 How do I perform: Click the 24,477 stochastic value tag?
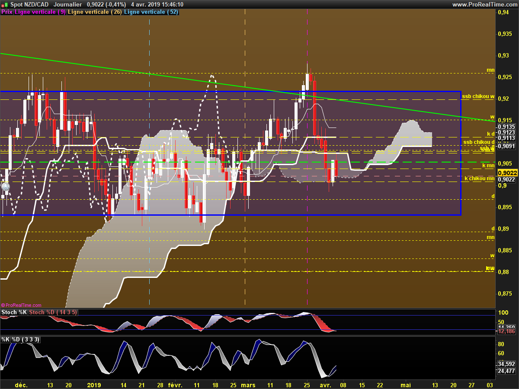click(x=506, y=371)
